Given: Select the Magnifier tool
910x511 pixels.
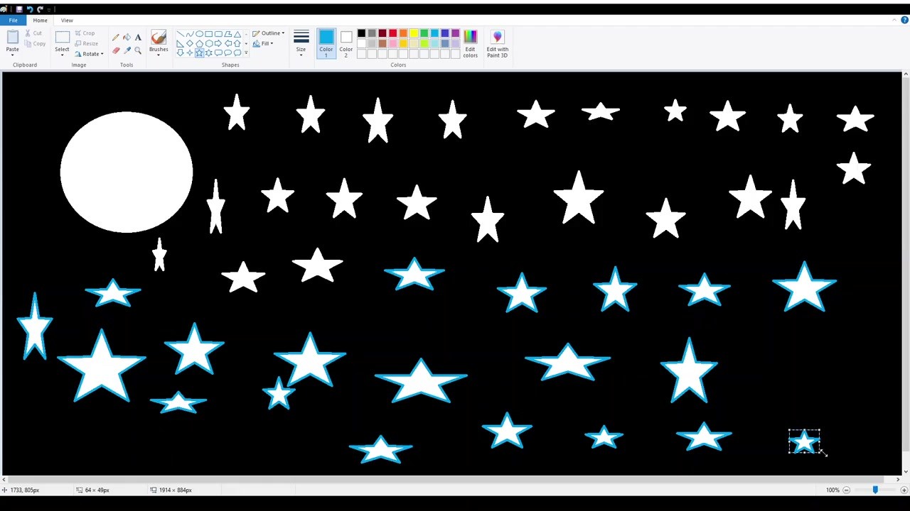Looking at the screenshot, I should tap(138, 50).
